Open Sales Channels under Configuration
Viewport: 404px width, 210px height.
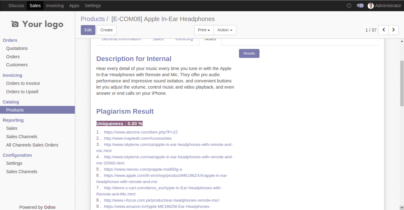click(x=21, y=172)
